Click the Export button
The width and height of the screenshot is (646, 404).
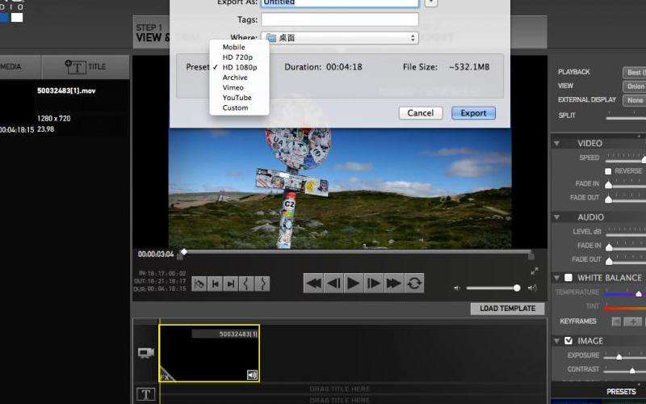tap(473, 113)
